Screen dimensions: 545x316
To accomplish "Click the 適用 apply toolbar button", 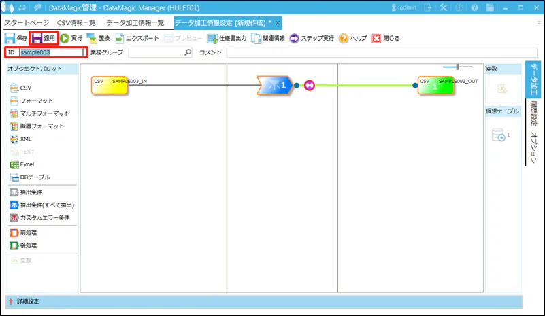I will click(x=44, y=38).
